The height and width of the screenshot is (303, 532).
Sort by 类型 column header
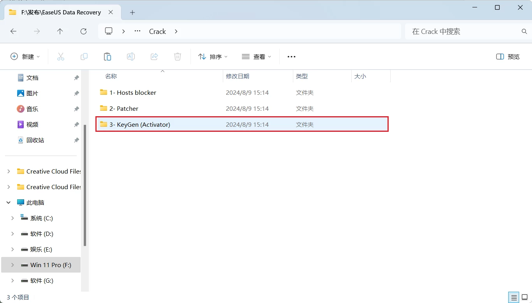302,76
